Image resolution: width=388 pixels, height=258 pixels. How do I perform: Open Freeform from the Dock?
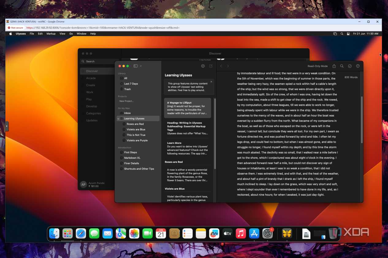click(x=214, y=234)
